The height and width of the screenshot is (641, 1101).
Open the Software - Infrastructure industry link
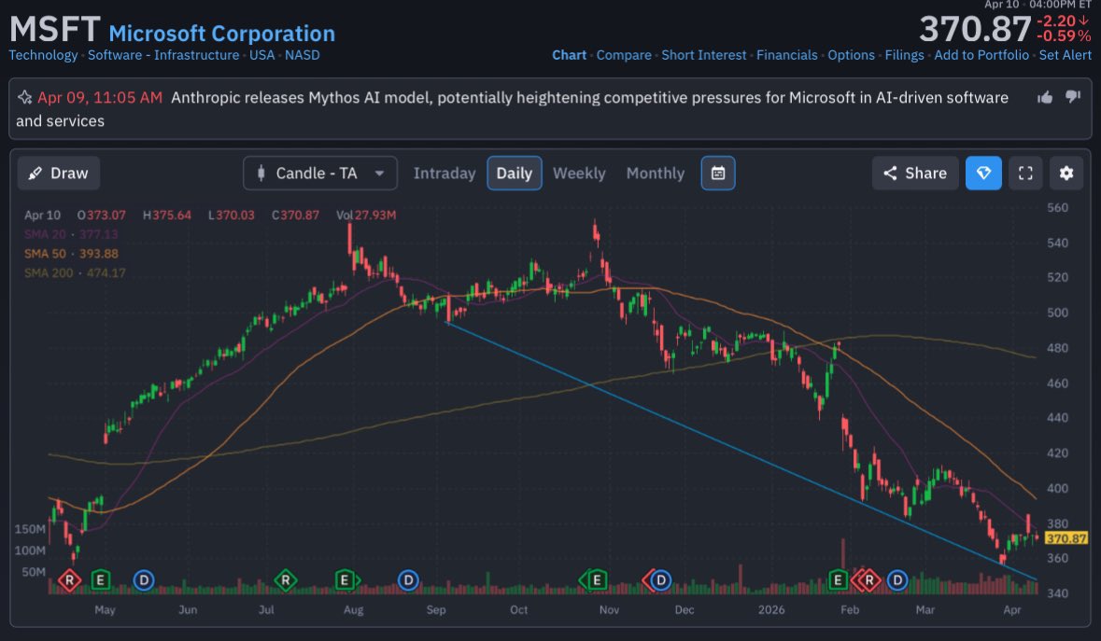pyautogui.click(x=163, y=55)
